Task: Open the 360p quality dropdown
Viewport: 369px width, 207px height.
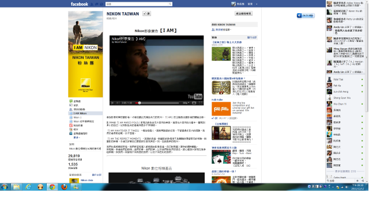Action: tap(186, 103)
